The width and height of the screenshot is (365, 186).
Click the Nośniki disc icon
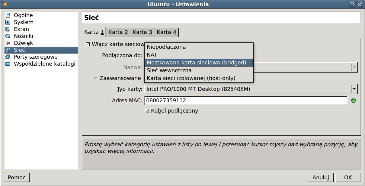pyautogui.click(x=8, y=36)
